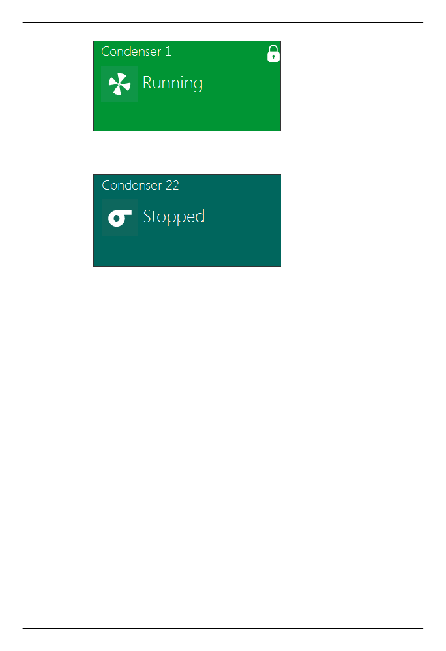Click the padlock icon on Condenser 1
Image resolution: width=446 pixels, height=651 pixels.
pos(273,54)
